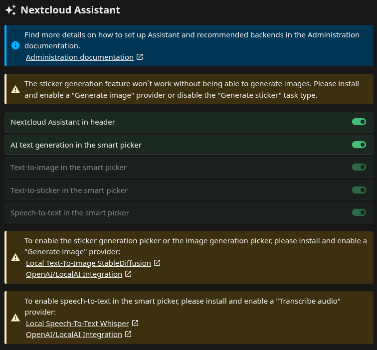Click external-link icon beside Local Text-To-Image StableDiffusion
This screenshot has width=377, height=350.
157,263
